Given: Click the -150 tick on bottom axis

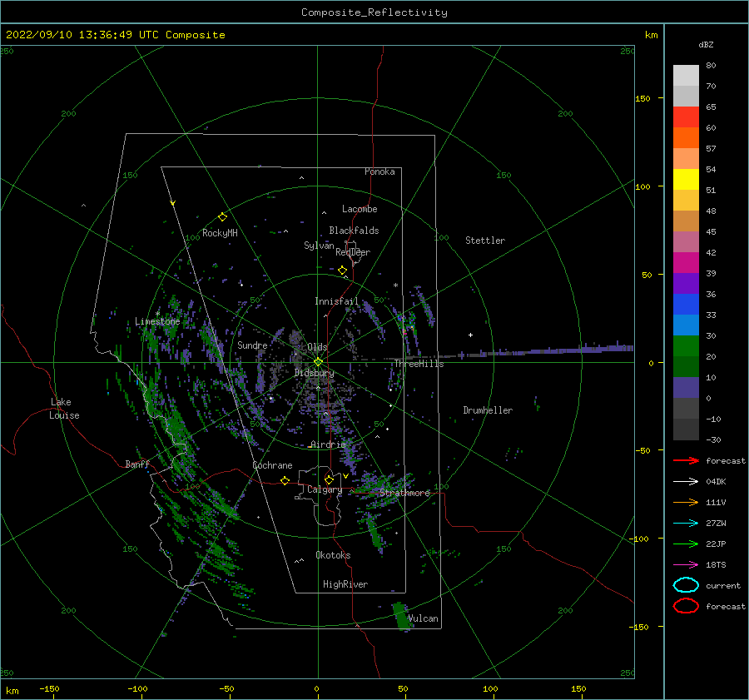Looking at the screenshot, I should click(x=49, y=688).
